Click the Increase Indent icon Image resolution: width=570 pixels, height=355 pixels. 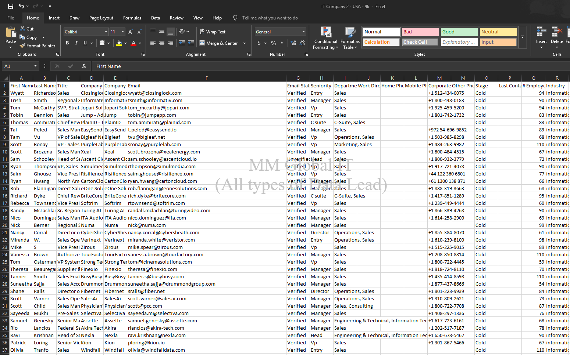(191, 43)
